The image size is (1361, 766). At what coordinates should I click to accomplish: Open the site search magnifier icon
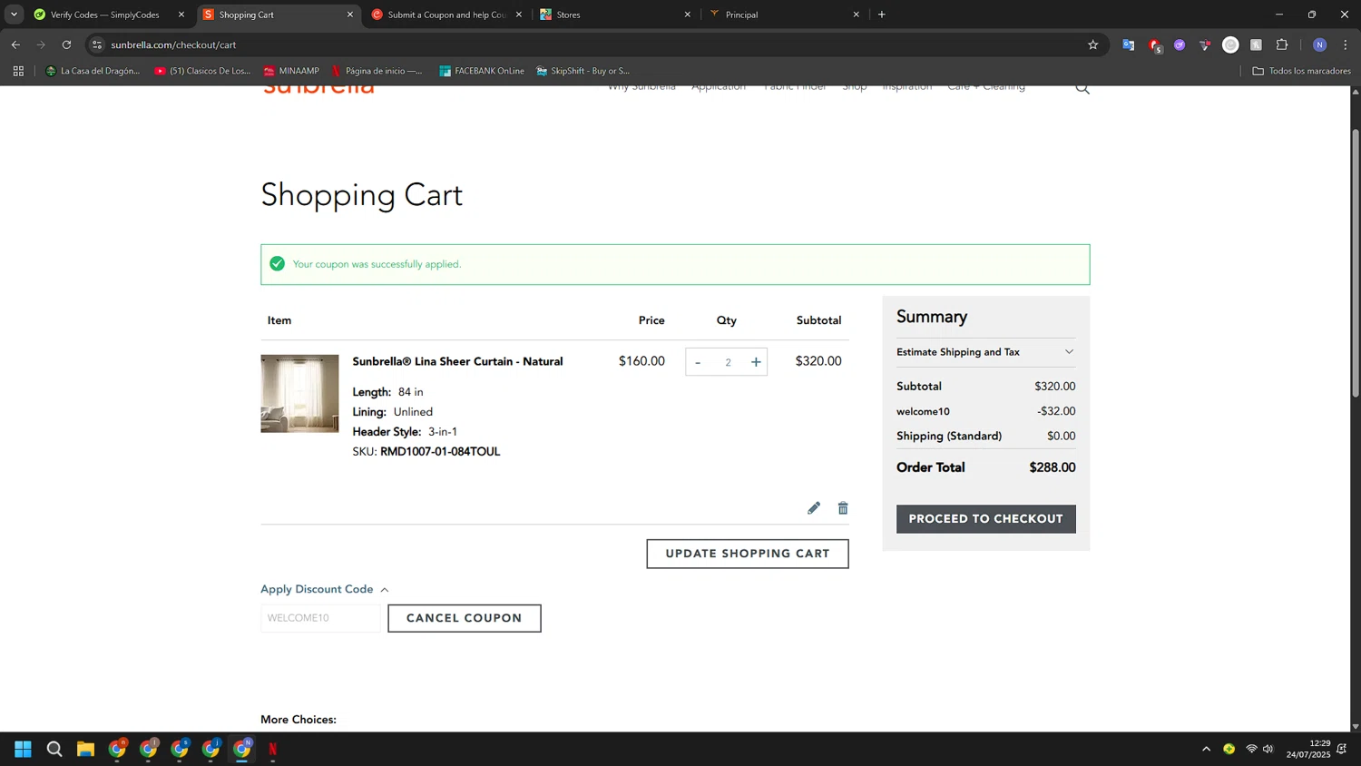pyautogui.click(x=1082, y=88)
